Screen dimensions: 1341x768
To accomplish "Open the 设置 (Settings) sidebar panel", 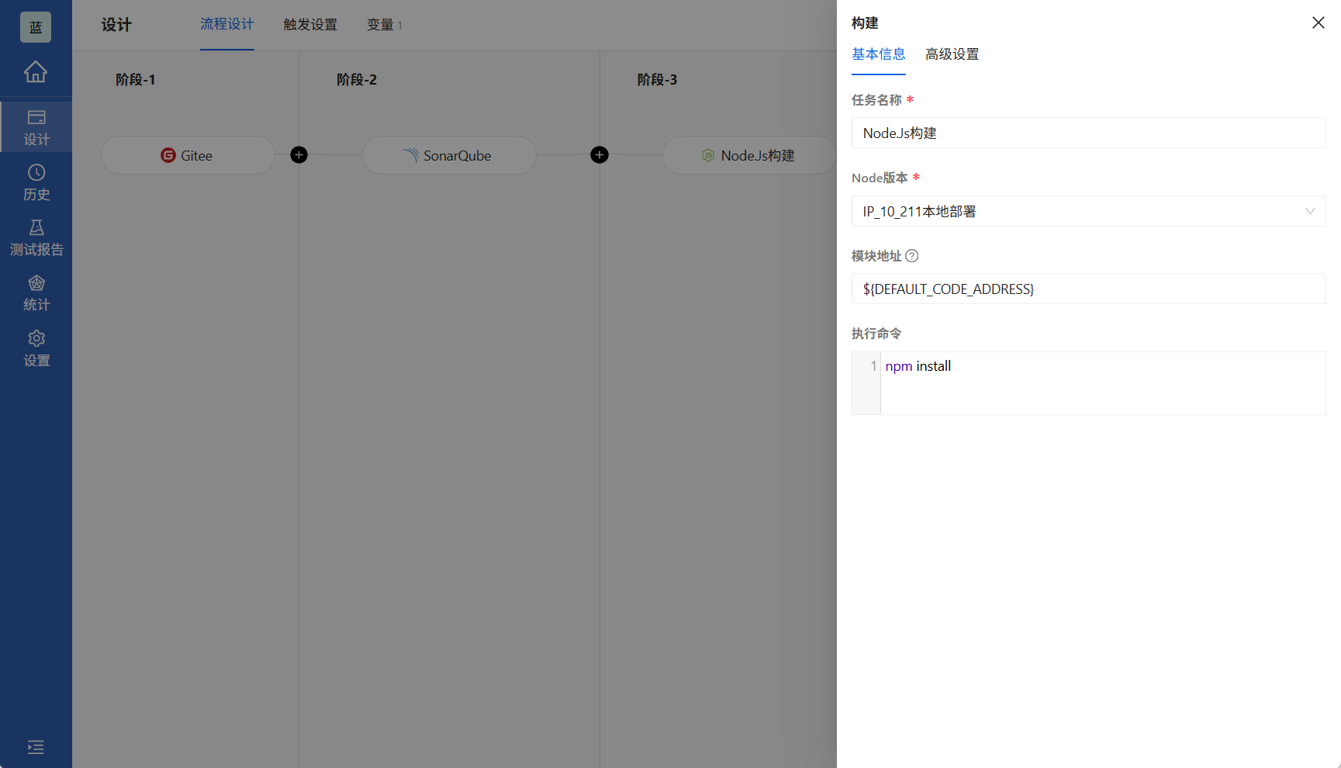I will (36, 348).
